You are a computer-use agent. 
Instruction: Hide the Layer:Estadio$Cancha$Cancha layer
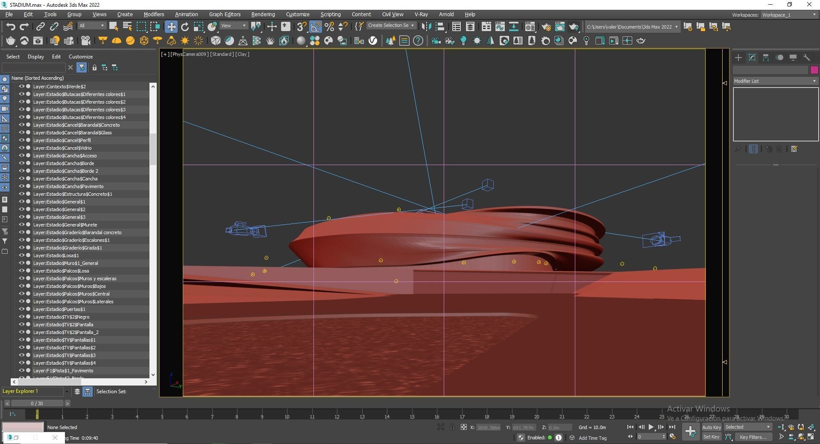point(21,179)
